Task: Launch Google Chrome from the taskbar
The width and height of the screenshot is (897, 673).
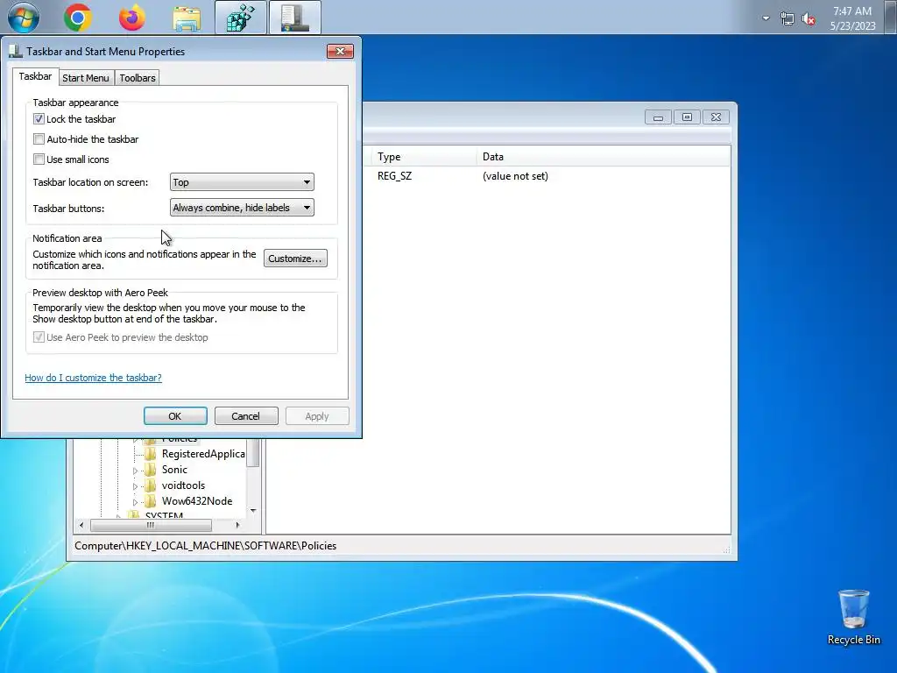Action: pyautogui.click(x=78, y=18)
